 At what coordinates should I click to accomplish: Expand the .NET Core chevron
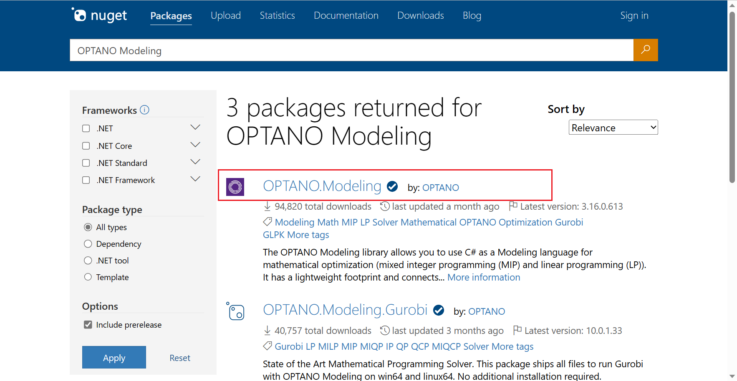pyautogui.click(x=195, y=145)
